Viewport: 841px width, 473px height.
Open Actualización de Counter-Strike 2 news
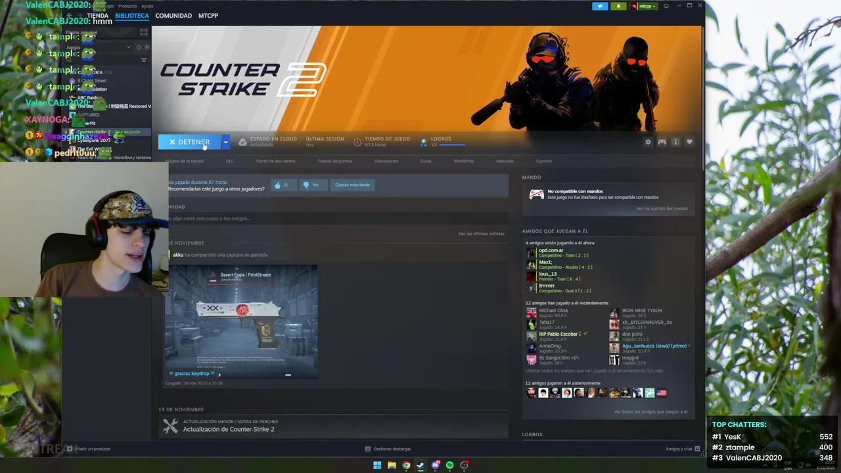coord(229,429)
